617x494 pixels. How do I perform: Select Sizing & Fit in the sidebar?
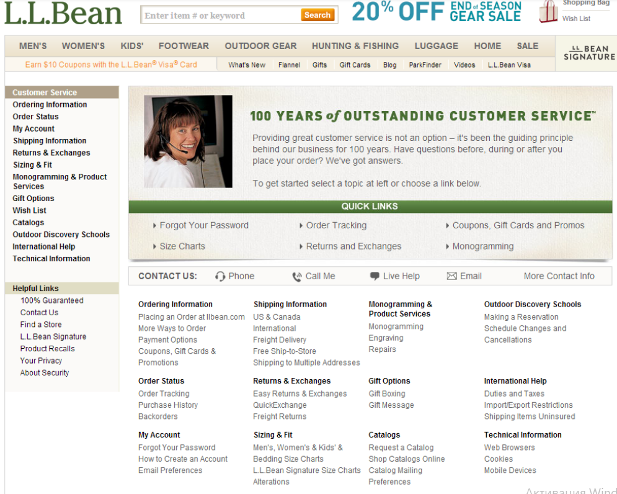click(x=33, y=164)
